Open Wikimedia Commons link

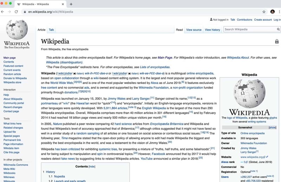(x=16, y=165)
